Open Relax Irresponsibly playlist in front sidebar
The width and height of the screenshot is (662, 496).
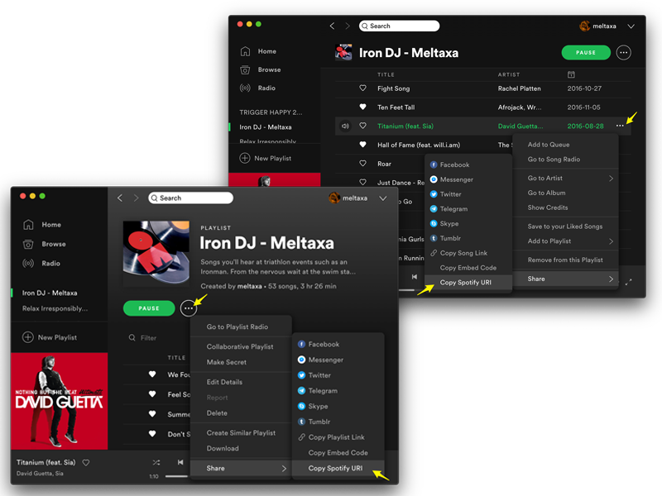pos(55,308)
